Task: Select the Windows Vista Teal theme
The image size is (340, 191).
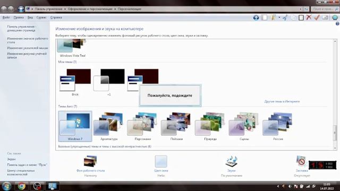Action: pyautogui.click(x=72, y=48)
